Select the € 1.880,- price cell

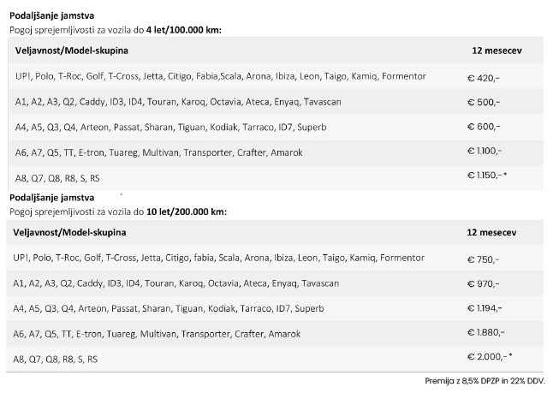click(x=487, y=332)
